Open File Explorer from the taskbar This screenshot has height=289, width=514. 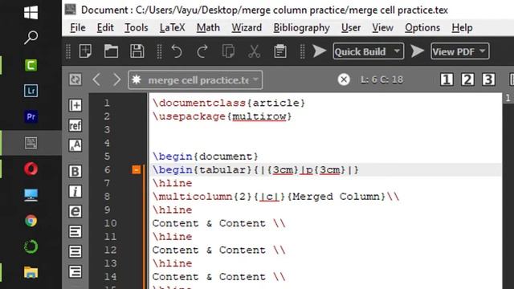tap(31, 272)
